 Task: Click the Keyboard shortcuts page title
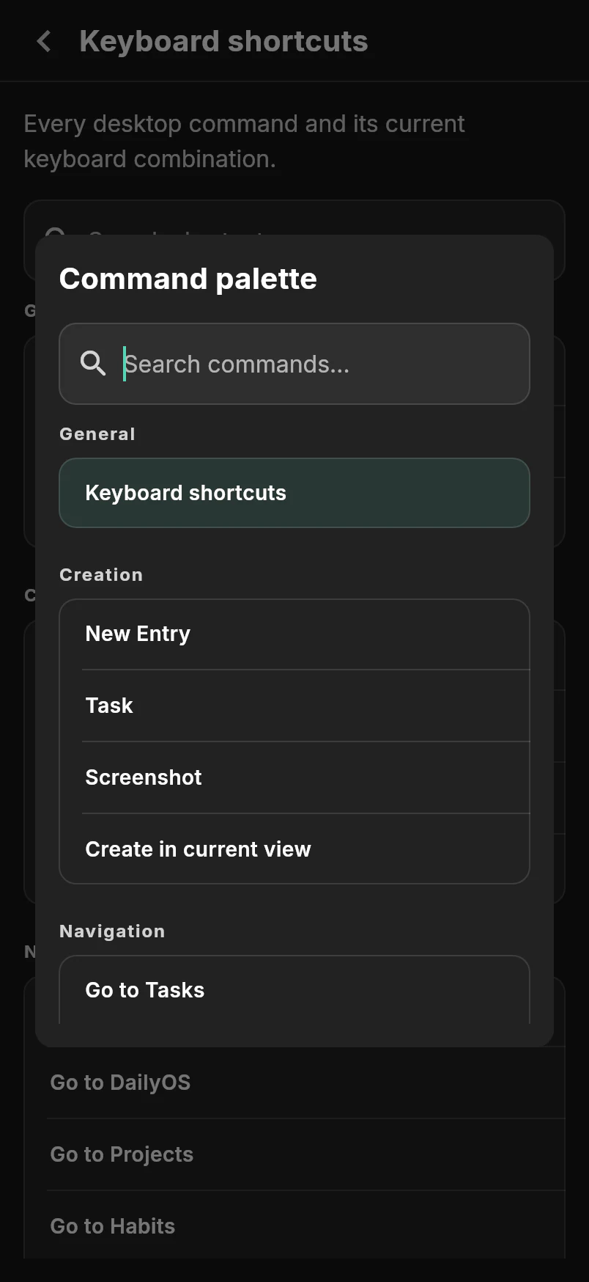(223, 41)
